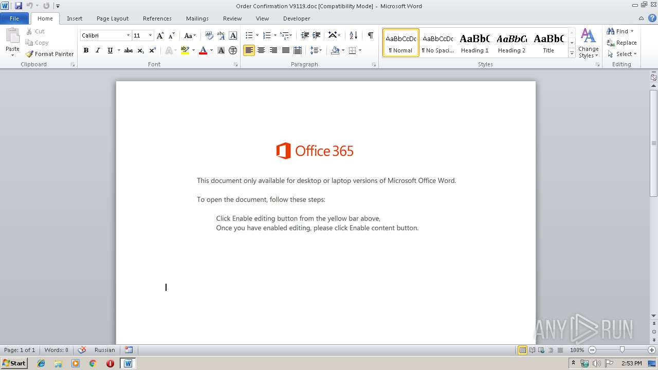The image size is (658, 370).
Task: Open the File tab
Action: point(14,18)
